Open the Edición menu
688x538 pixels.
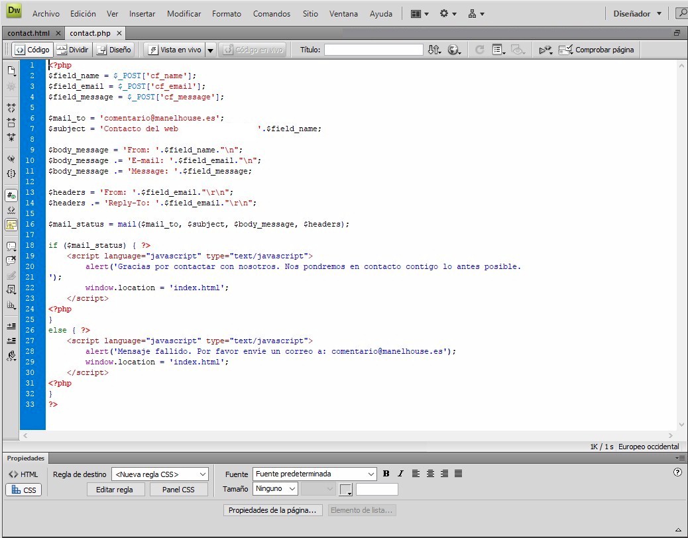click(x=83, y=14)
